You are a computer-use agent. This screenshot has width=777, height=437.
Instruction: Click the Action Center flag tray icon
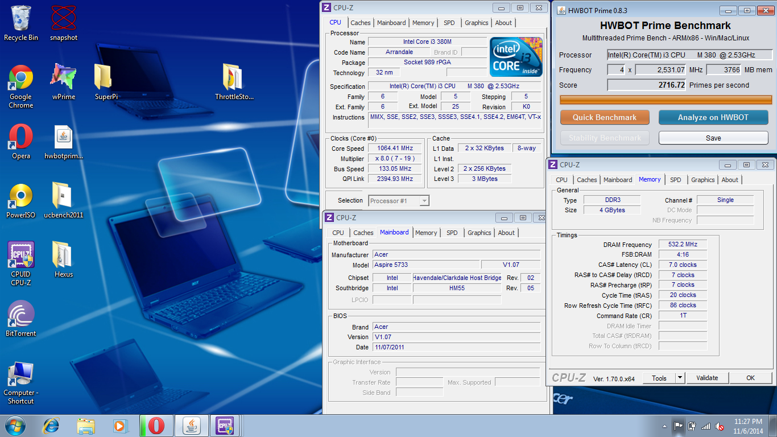point(679,426)
